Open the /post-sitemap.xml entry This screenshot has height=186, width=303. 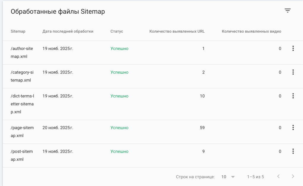click(x=22, y=155)
